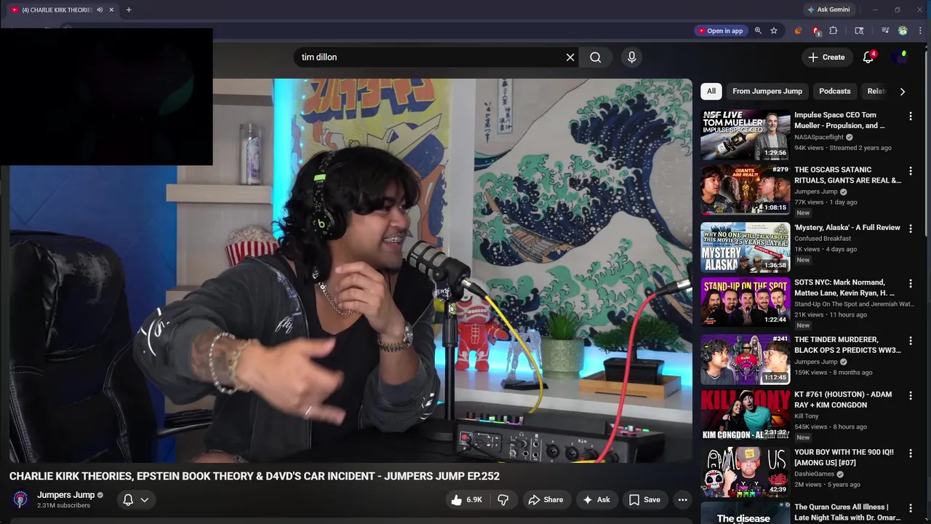The width and height of the screenshot is (931, 524).
Task: Open The Oscars Satanic Rituals video title
Action: 847,175
